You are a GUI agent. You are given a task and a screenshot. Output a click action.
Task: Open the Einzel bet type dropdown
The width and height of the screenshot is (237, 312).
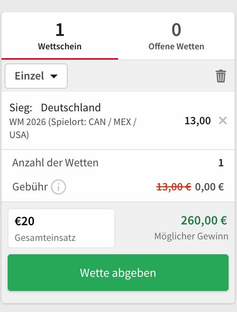pos(36,76)
